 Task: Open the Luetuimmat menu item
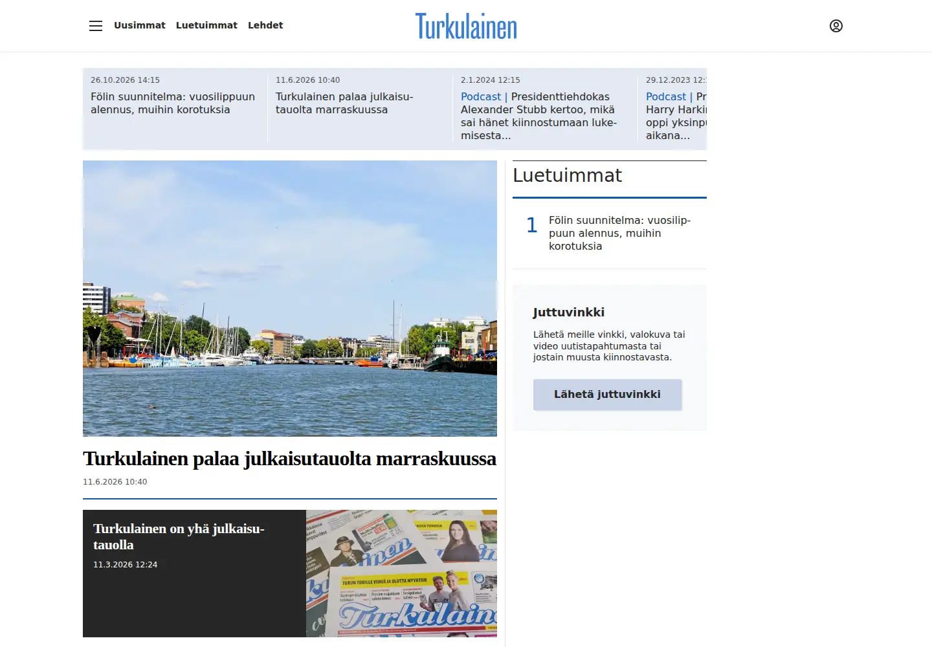point(206,25)
